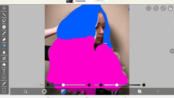Screen dimensions: 174x98
Task: Select the Lasso tool
Action: 4,22
